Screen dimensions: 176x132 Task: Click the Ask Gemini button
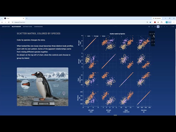tap(157, 18)
